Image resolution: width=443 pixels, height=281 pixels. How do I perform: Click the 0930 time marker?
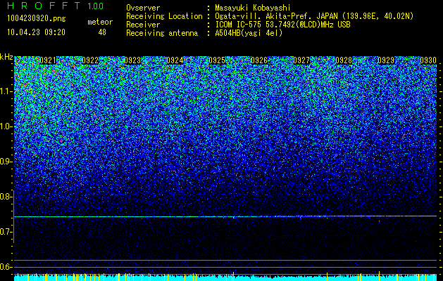428,60
